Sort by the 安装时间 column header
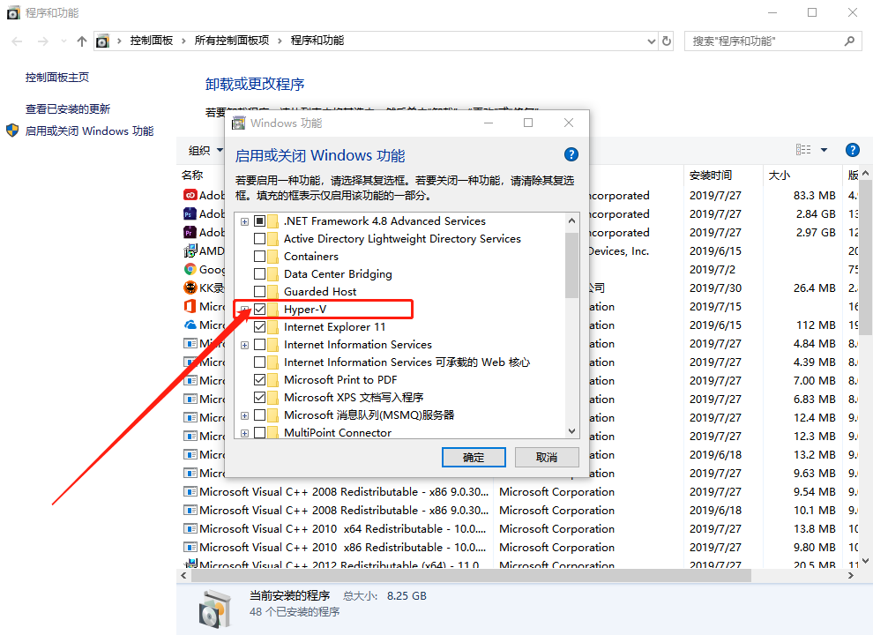 point(710,175)
